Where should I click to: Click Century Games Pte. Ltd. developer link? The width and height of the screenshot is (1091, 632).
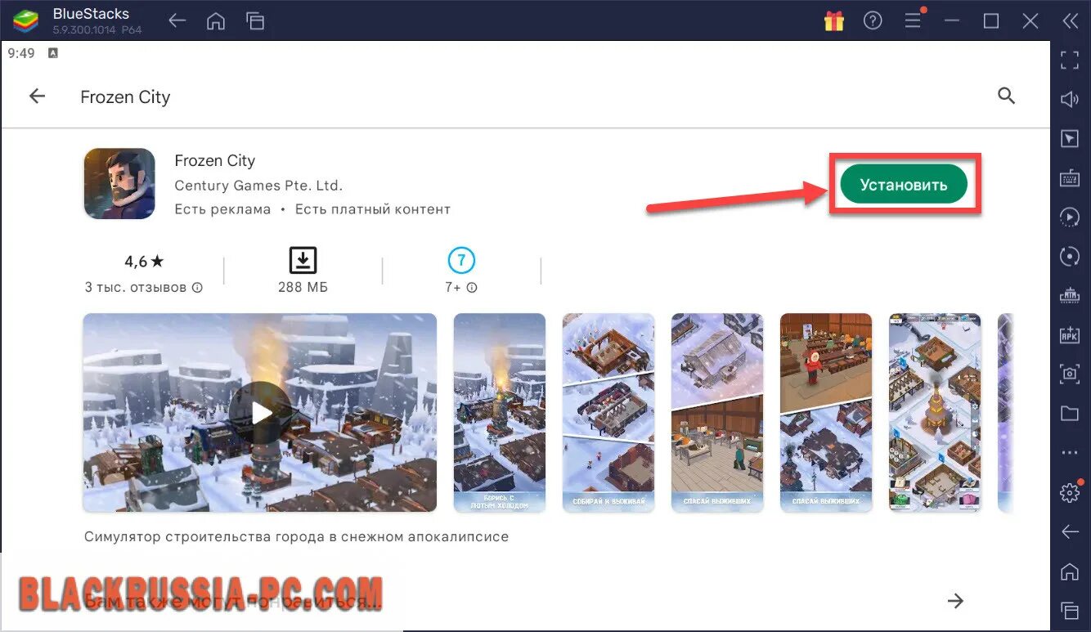tap(258, 186)
